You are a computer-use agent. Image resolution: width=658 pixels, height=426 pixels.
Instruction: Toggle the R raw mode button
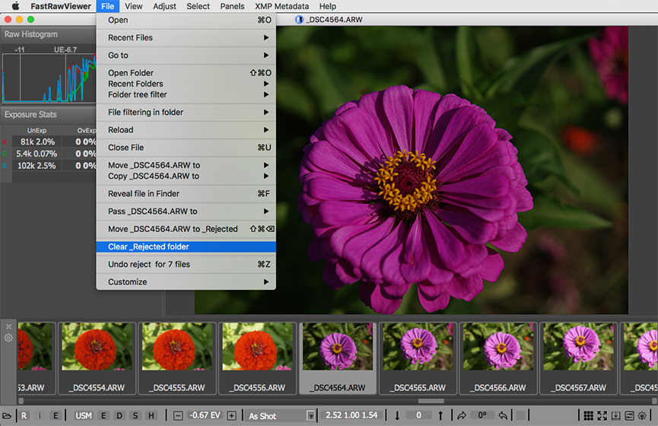click(x=24, y=416)
